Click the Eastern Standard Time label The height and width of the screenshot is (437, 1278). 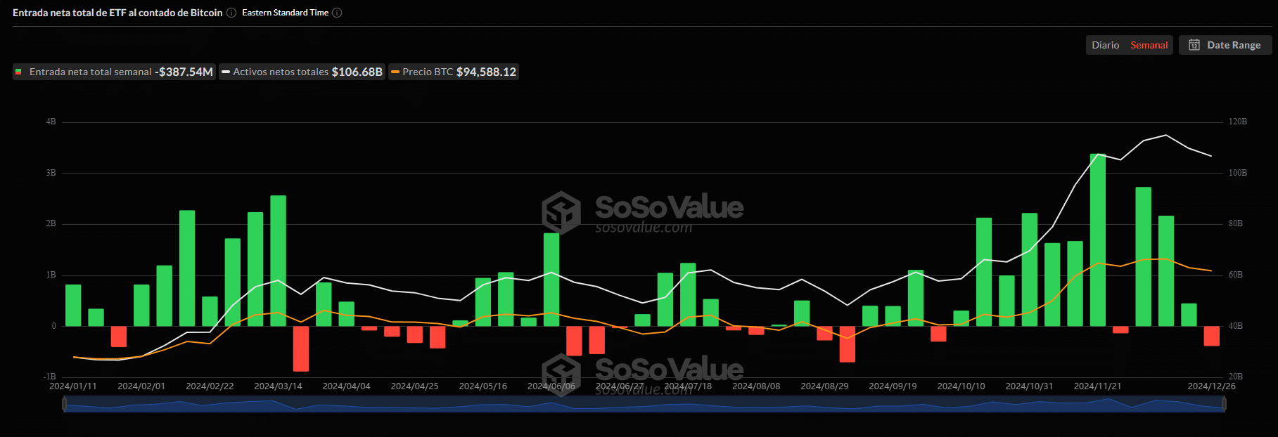point(285,13)
